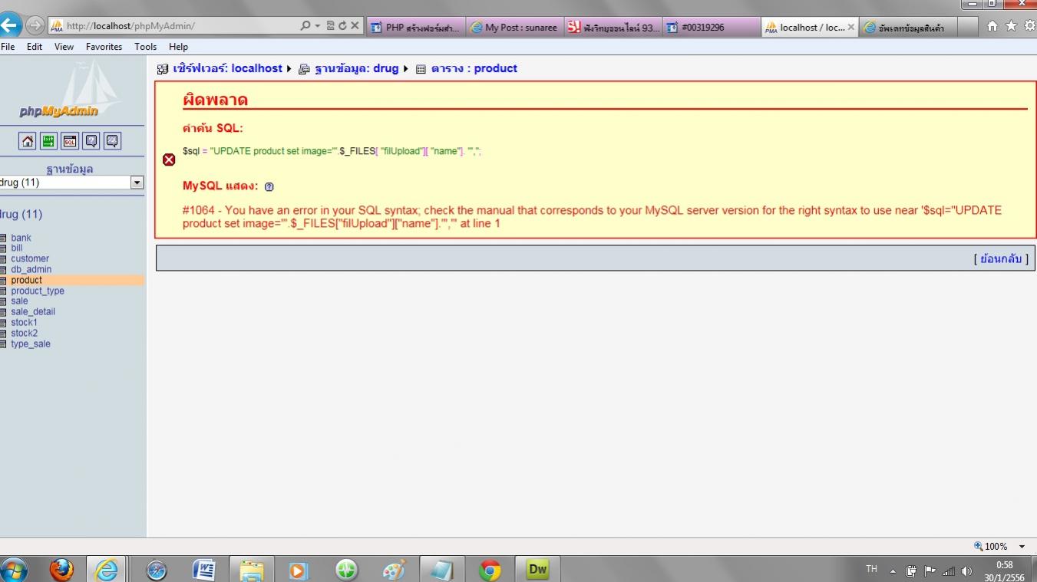1037x582 pixels.
Task: Open the db_admin table link
Action: pos(31,270)
